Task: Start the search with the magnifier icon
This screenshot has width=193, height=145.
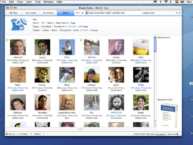Action: click(179, 13)
